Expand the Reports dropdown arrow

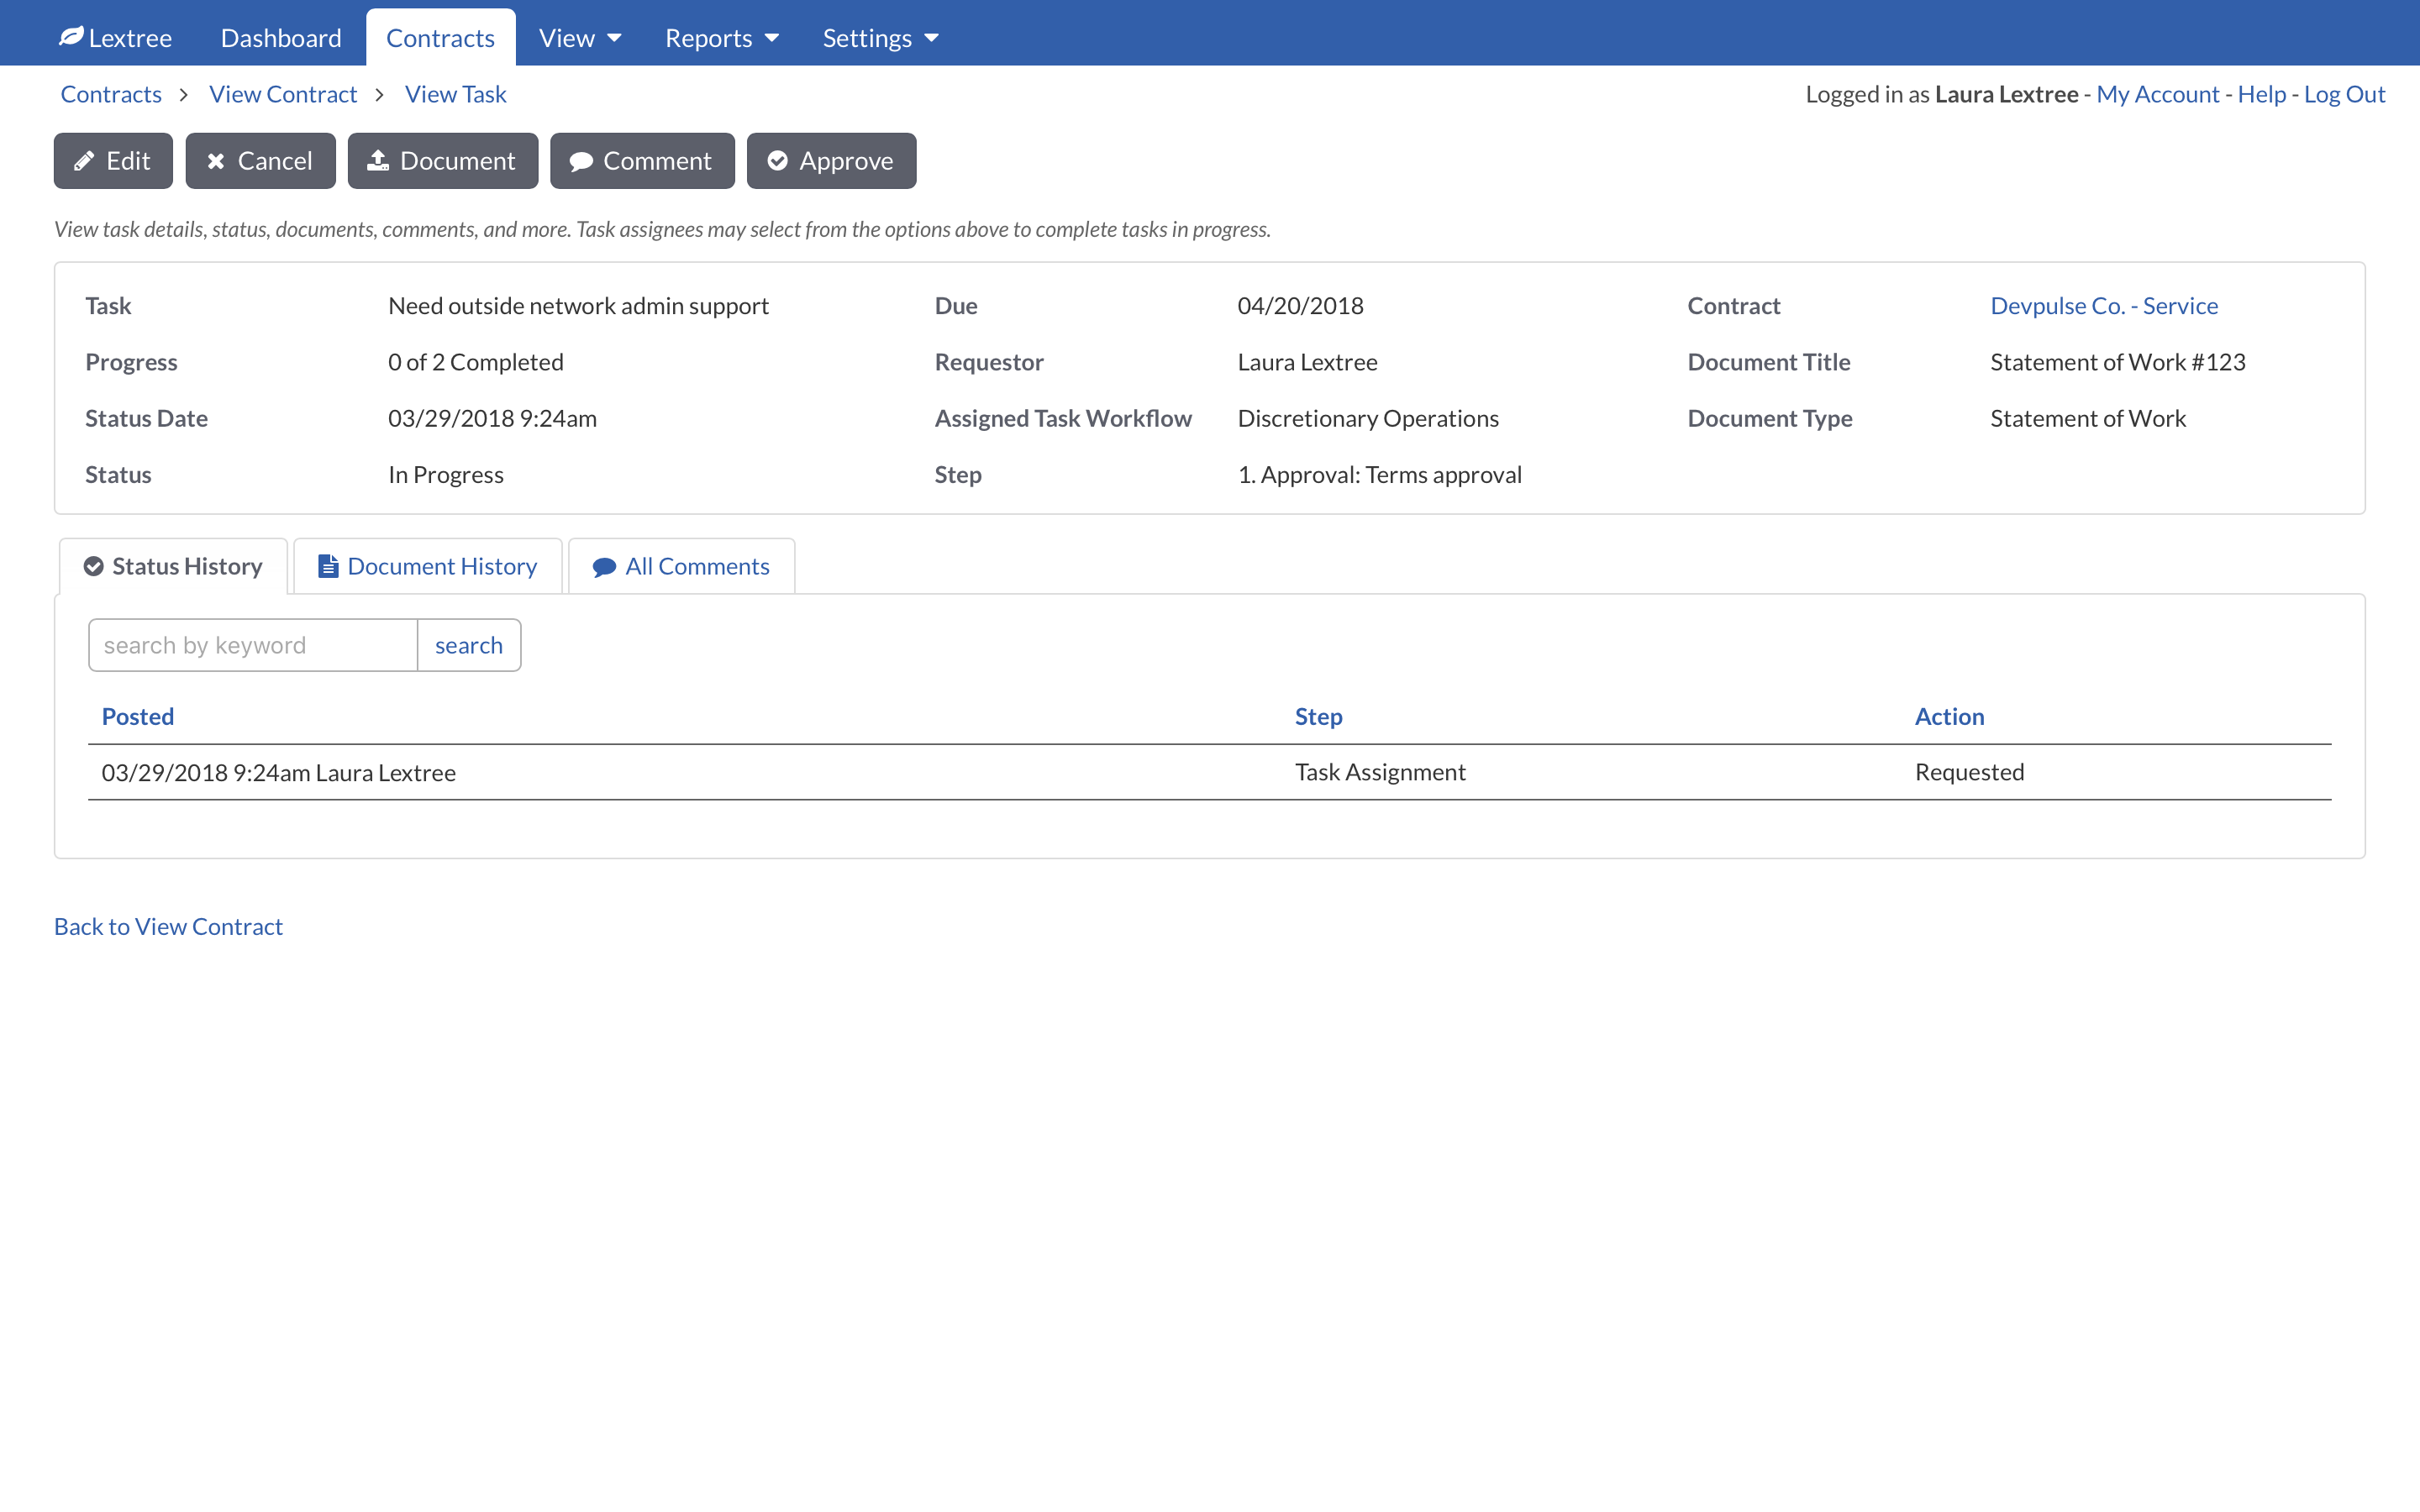click(772, 38)
